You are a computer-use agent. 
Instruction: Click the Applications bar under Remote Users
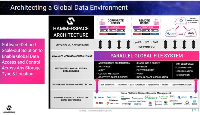tap(146, 27)
